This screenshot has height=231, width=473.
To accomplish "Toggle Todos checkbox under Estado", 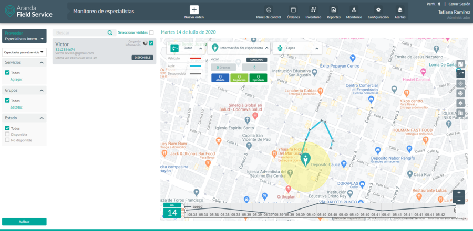I will click(7, 128).
